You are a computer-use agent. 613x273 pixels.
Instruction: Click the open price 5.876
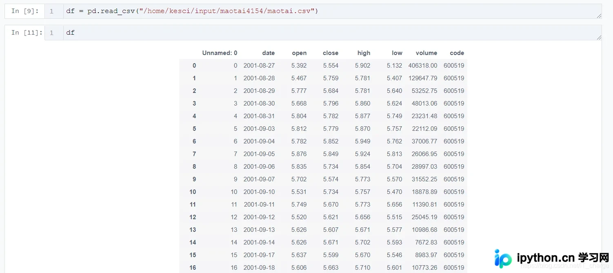tap(299, 154)
